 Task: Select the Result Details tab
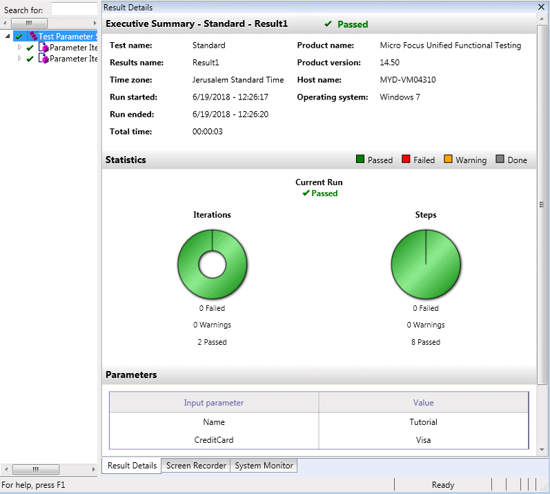(x=132, y=466)
